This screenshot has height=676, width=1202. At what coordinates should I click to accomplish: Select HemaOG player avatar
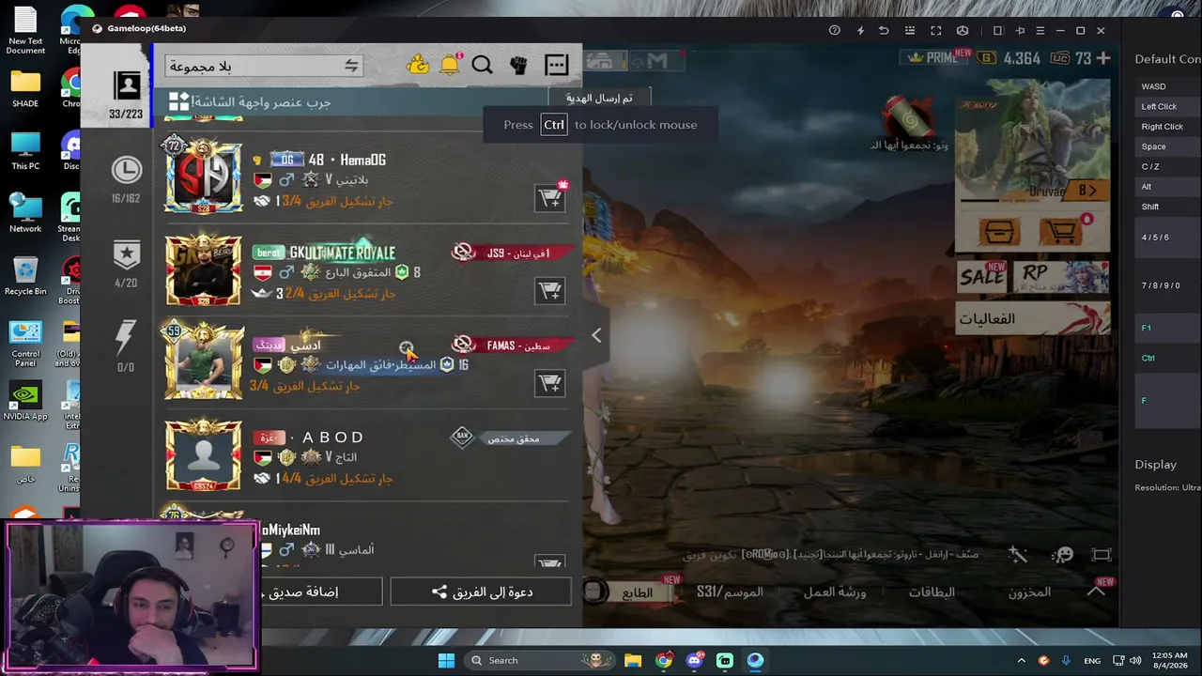coord(203,176)
